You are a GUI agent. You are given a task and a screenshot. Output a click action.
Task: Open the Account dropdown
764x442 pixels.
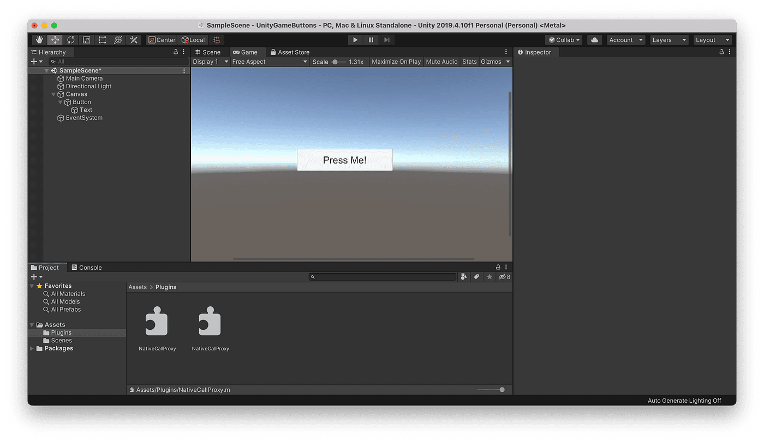[626, 40]
